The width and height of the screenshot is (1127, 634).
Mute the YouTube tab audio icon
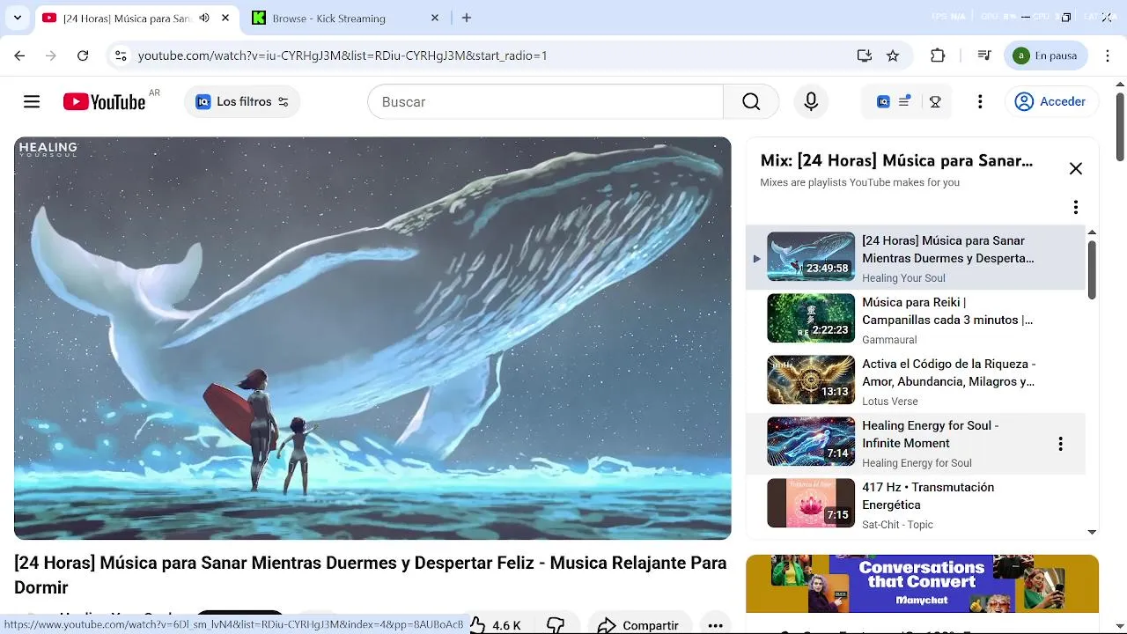point(204,18)
